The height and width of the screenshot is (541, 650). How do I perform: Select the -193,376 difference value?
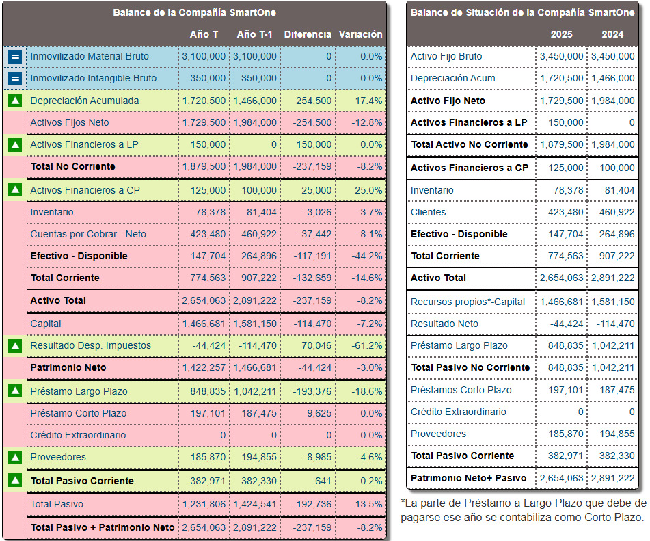[x=312, y=391]
